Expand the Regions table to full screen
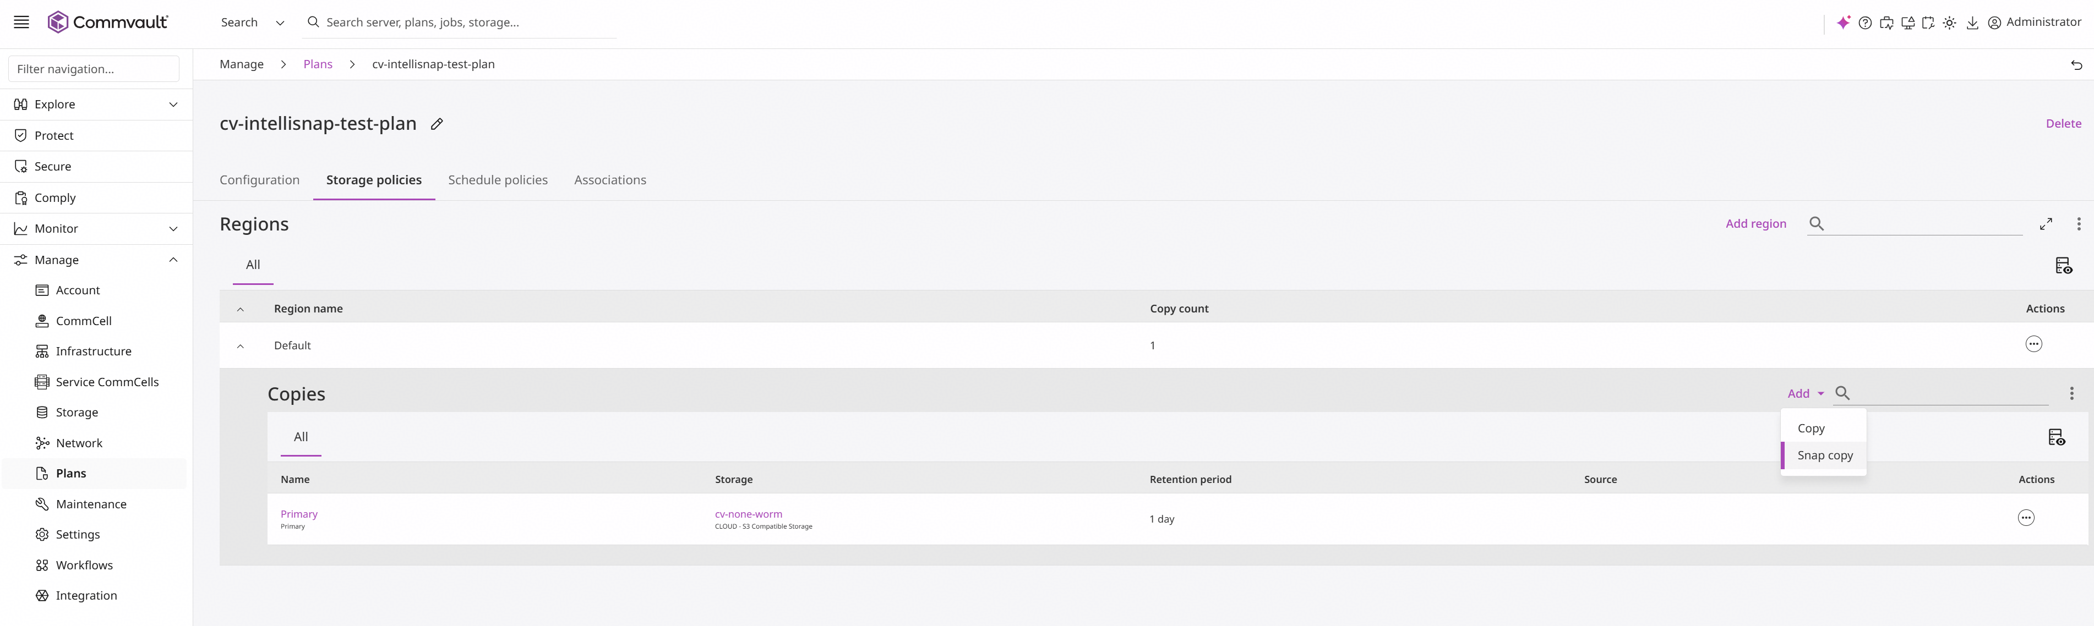The width and height of the screenshot is (2094, 626). 2046,223
